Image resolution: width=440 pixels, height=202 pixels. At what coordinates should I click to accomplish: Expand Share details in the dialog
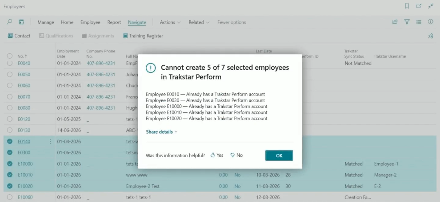tap(162, 132)
